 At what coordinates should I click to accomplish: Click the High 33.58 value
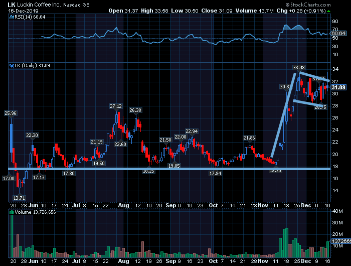(154, 11)
